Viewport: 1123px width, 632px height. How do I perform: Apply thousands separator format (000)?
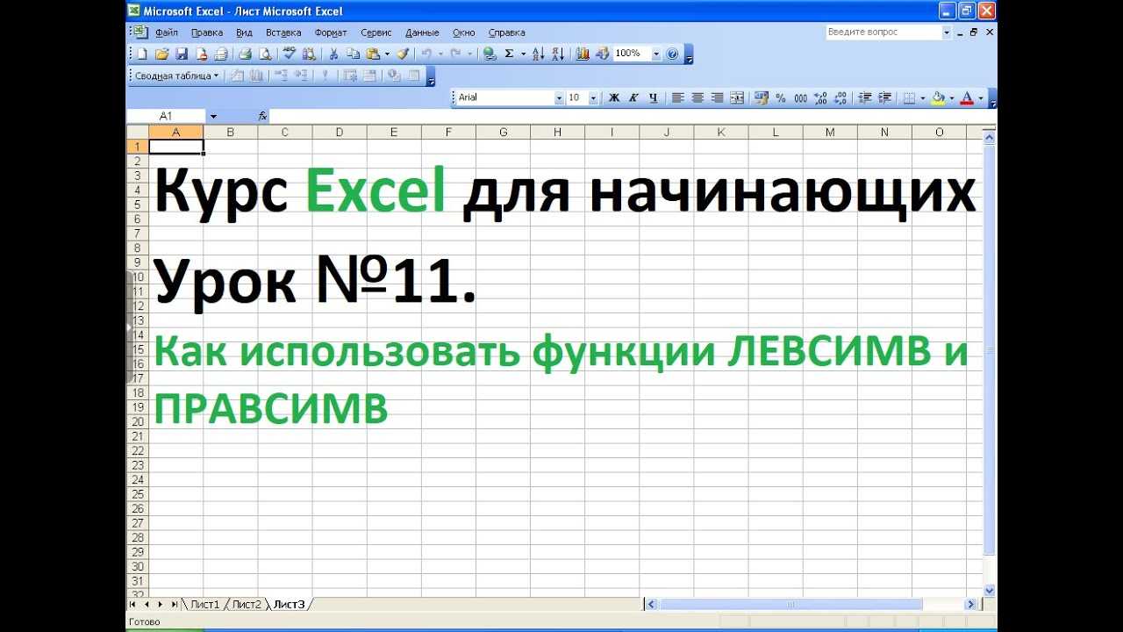click(x=800, y=98)
